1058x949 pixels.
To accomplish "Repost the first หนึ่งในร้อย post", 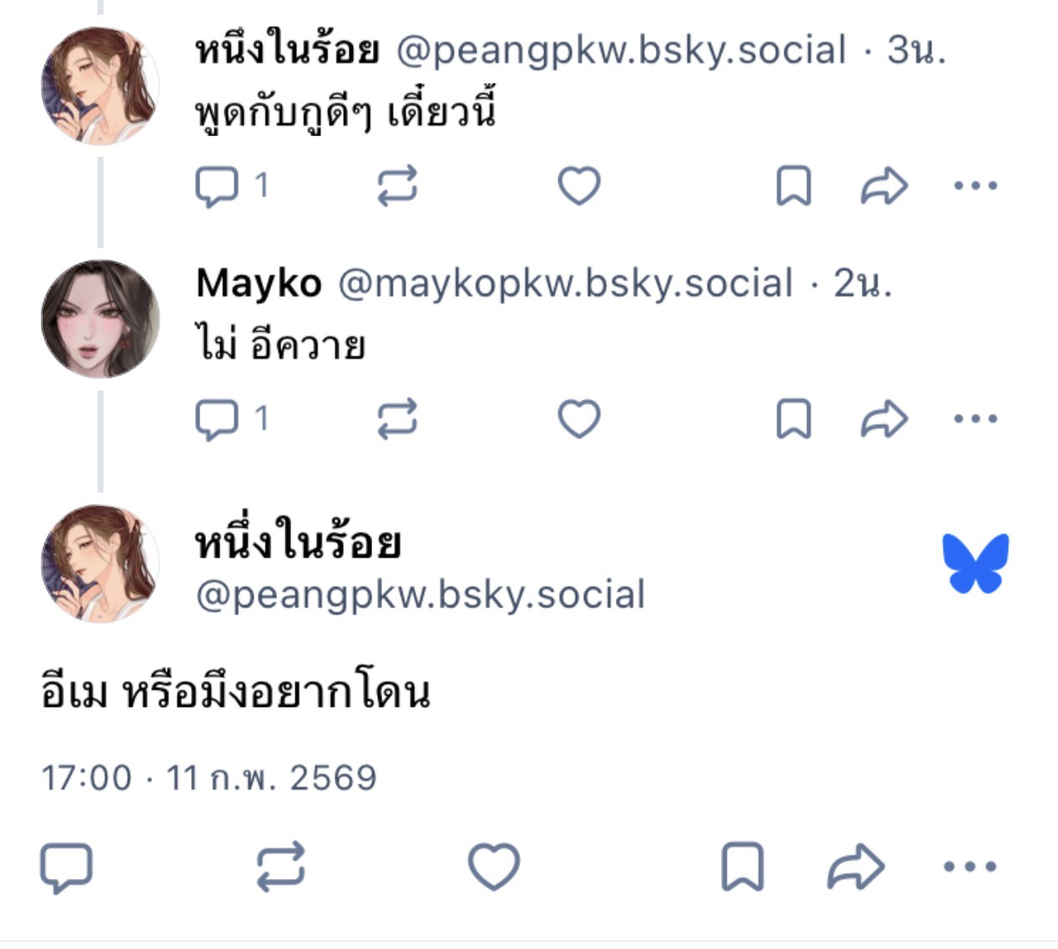I will tap(397, 185).
